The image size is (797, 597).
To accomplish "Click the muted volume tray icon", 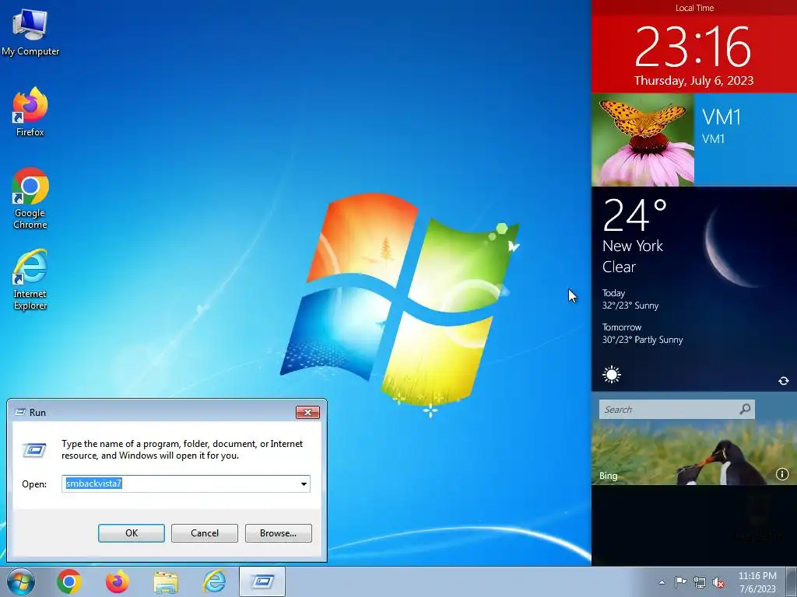I will pyautogui.click(x=718, y=582).
